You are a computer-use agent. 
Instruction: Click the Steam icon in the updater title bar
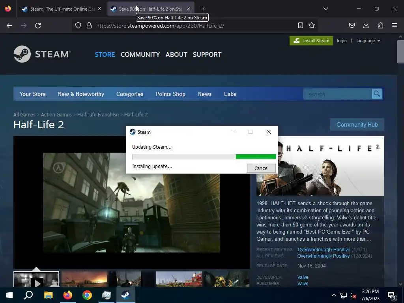133,132
